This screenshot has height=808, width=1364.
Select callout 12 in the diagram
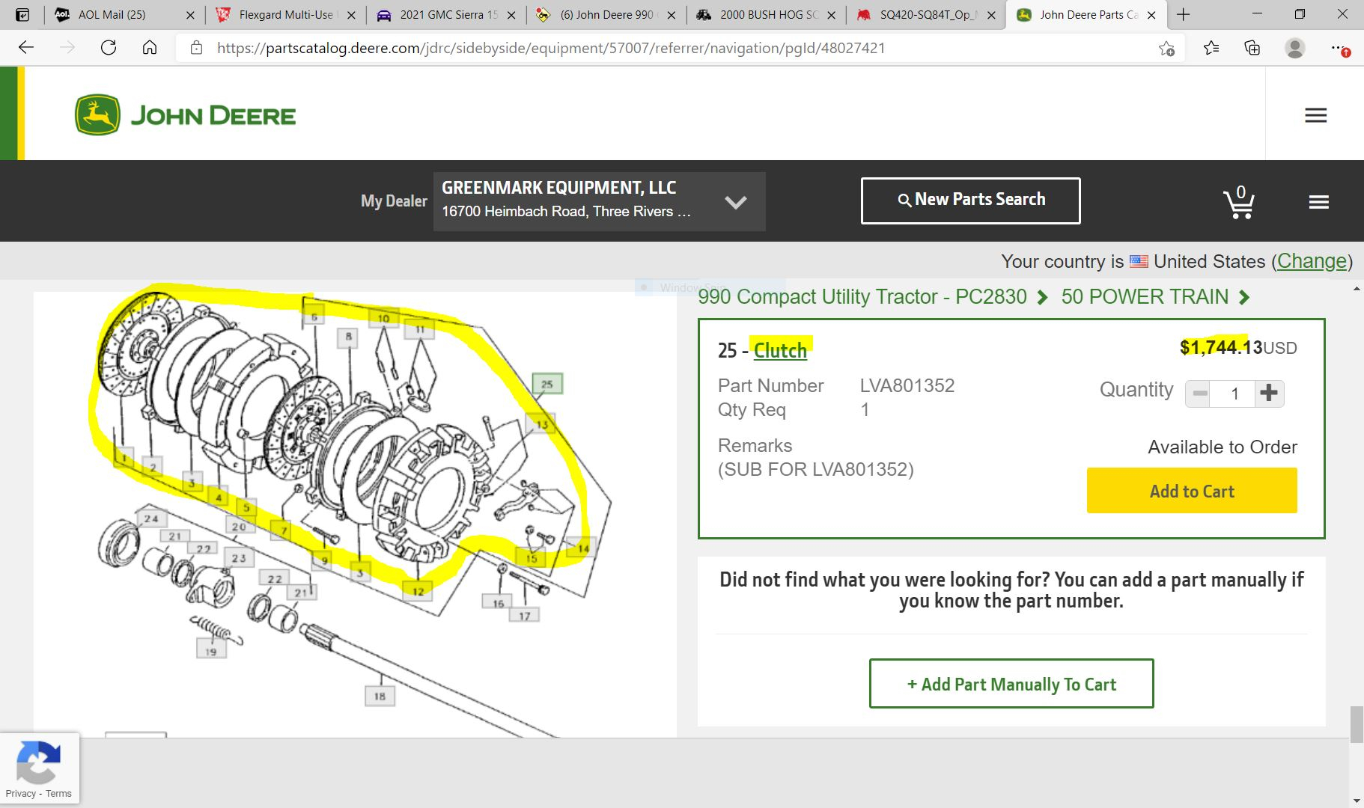(418, 591)
